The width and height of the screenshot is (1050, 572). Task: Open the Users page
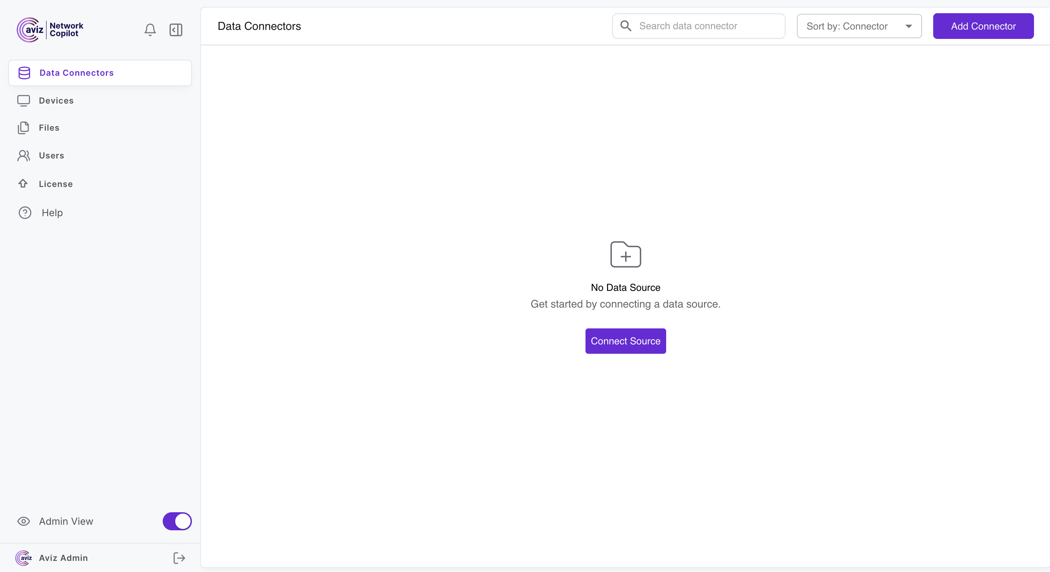click(x=51, y=156)
